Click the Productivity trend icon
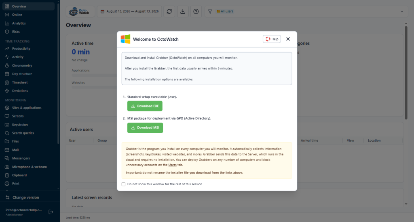The image size is (414, 222). click(x=7, y=48)
